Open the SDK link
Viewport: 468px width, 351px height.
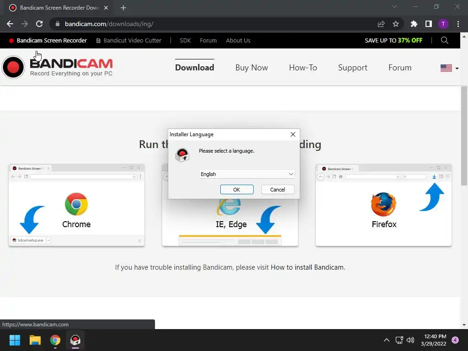tap(185, 41)
